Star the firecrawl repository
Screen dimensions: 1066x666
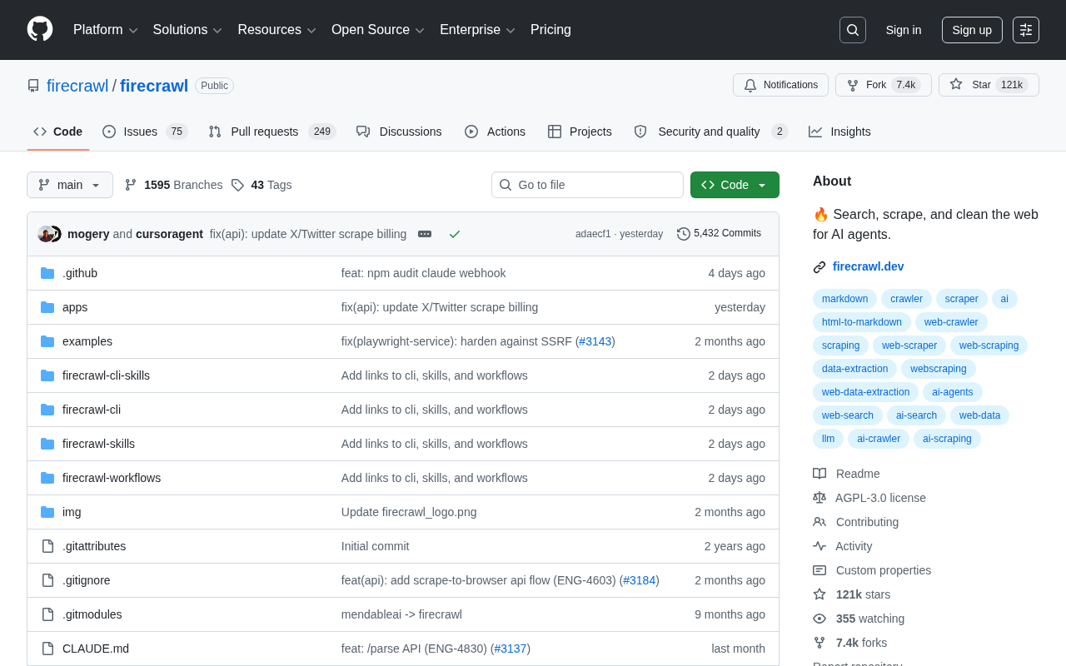click(x=989, y=85)
